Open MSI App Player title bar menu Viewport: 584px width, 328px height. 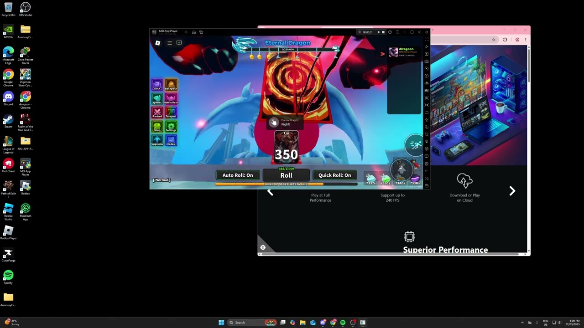click(x=397, y=32)
